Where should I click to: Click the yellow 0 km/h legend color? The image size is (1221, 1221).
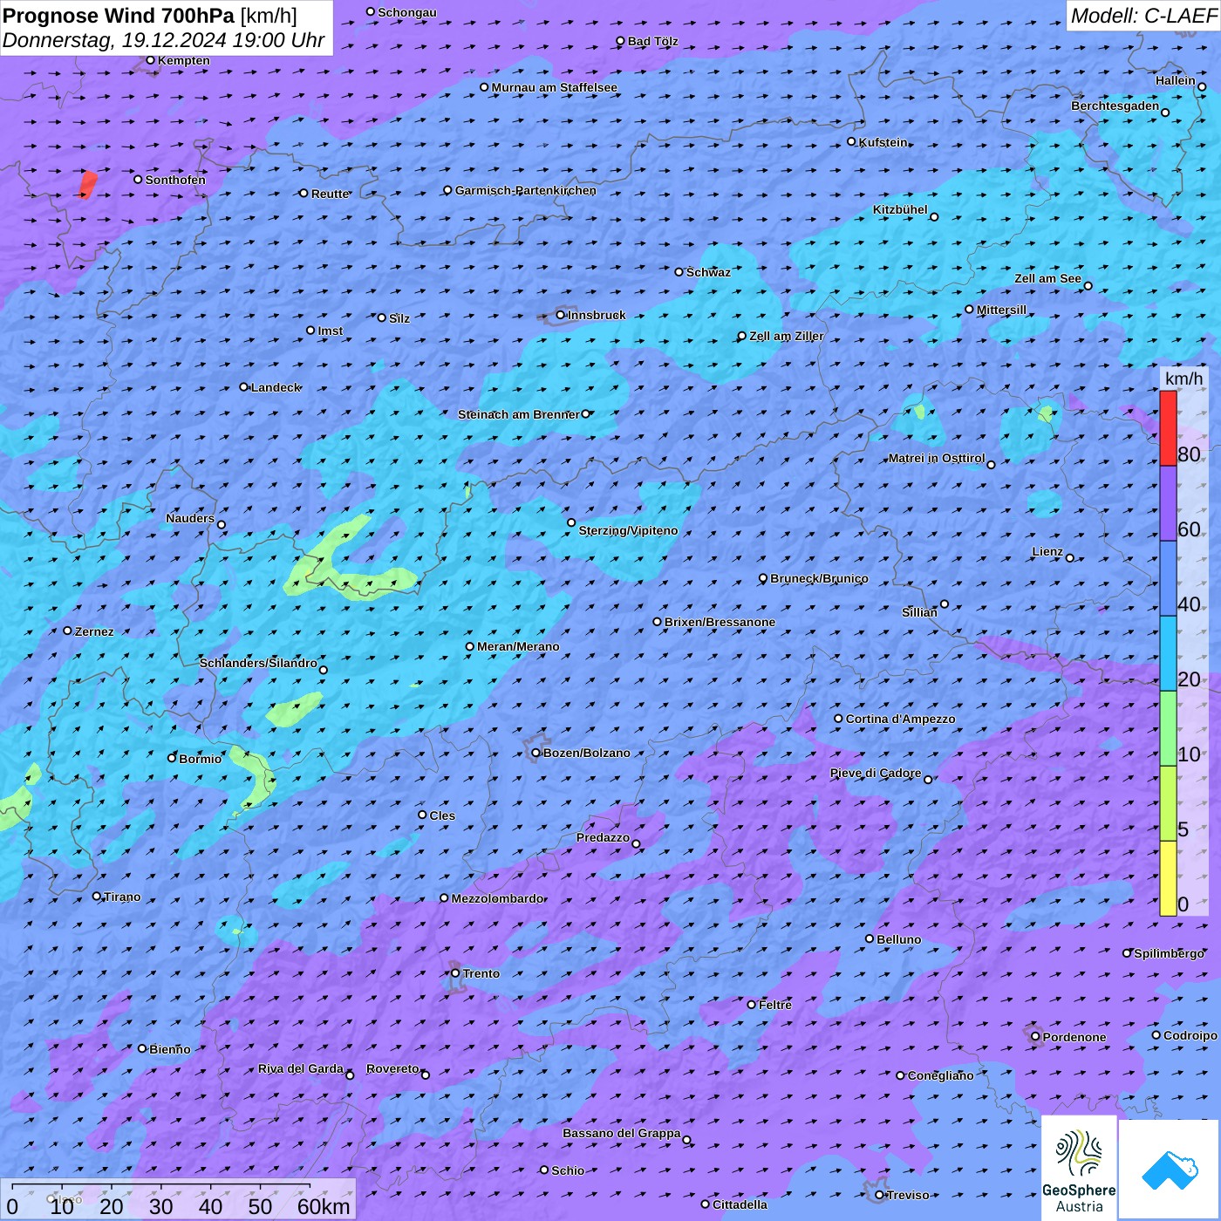point(1168,878)
